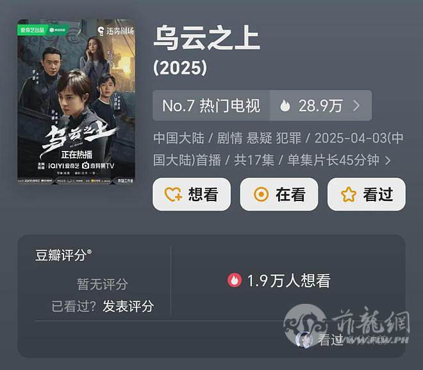Screen dimensions: 423x370
Task: Open the No.7 热门电视 ranking
Action: click(211, 105)
